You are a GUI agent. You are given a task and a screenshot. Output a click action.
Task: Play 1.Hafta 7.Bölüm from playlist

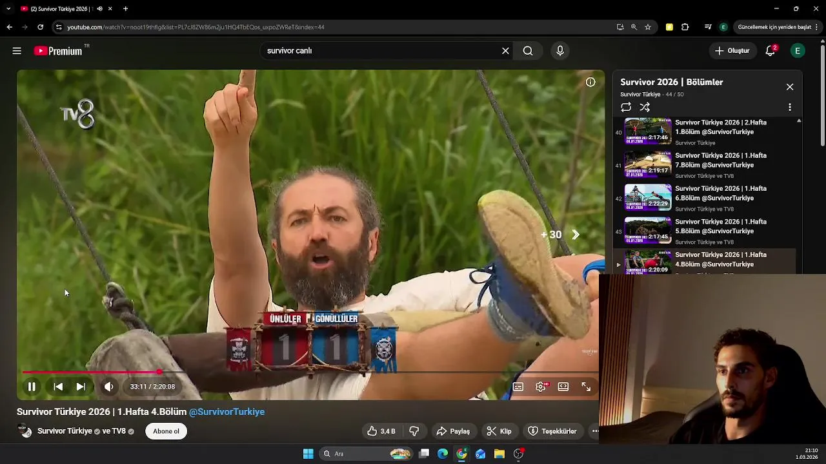pyautogui.click(x=721, y=160)
